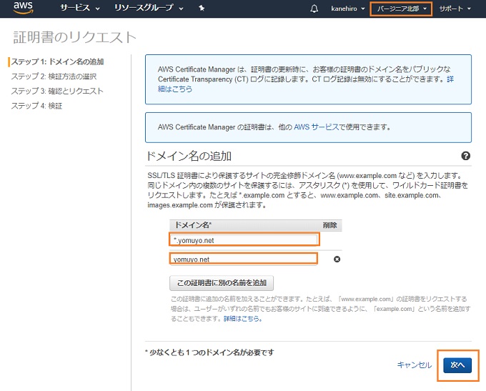Open 詳細はこちら link under add-name button
This screenshot has width=486, height=391.
click(243, 319)
